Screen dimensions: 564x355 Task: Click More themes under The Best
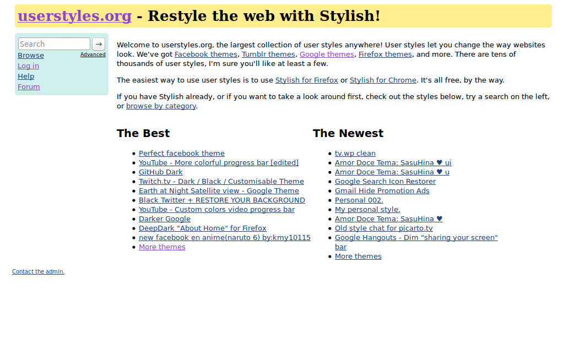162,247
